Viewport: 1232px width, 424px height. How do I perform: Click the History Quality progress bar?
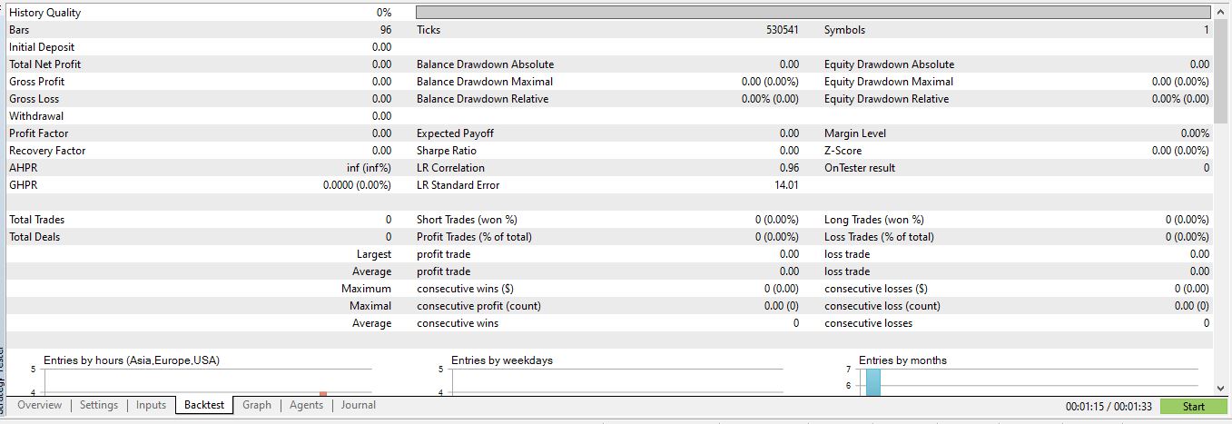pos(813,13)
